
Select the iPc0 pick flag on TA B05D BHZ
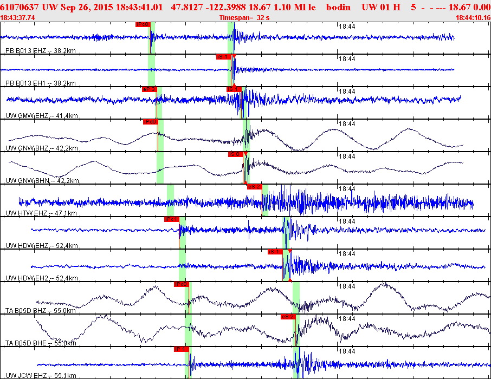182,284
